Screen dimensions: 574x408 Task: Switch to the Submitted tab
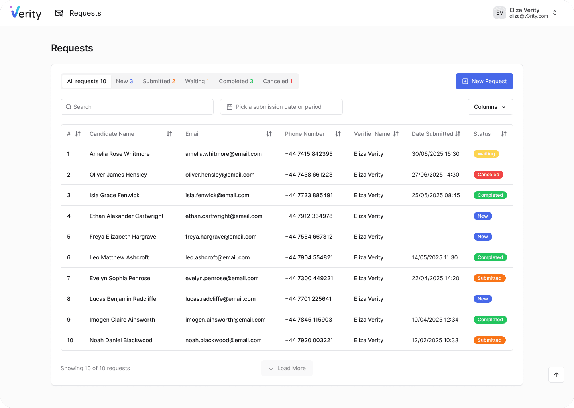click(x=159, y=81)
